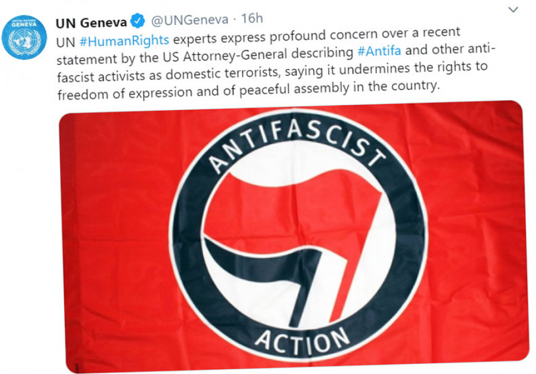536x374 pixels.
Task: Open the UN Geneva profile avatar
Action: pos(24,37)
